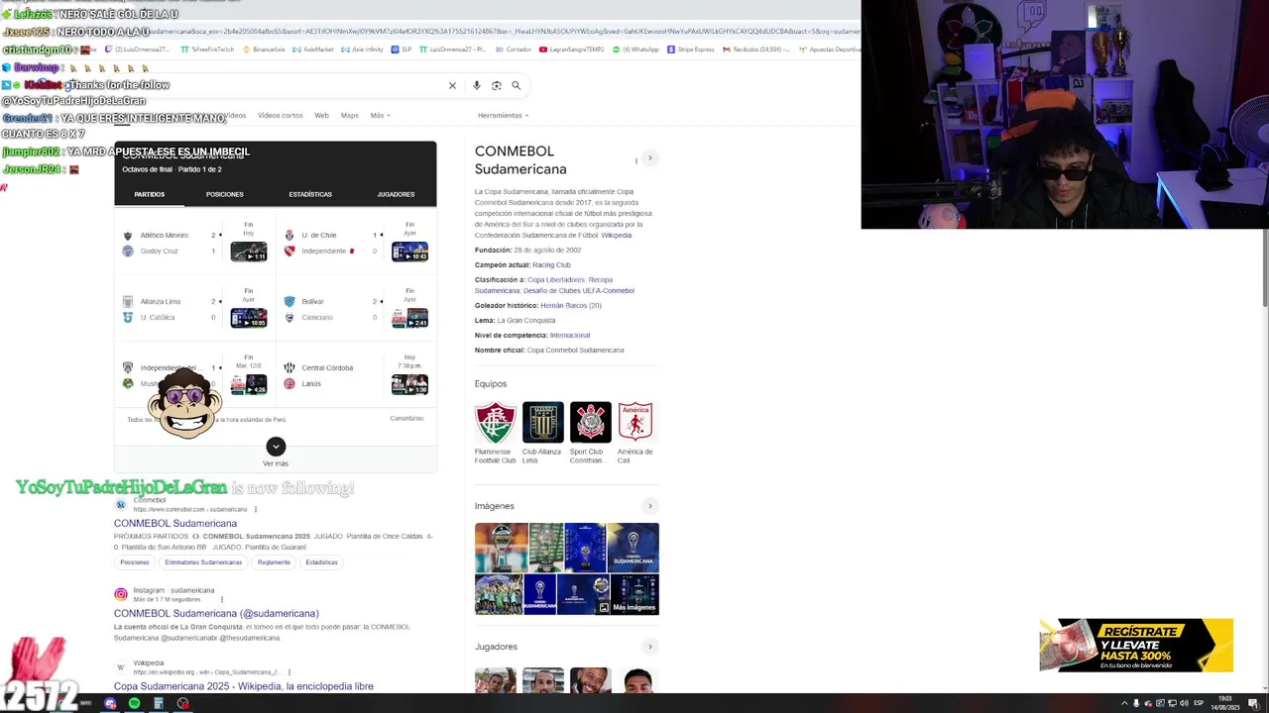
Task: Switch to the PARTIDOS tab
Action: 150,194
